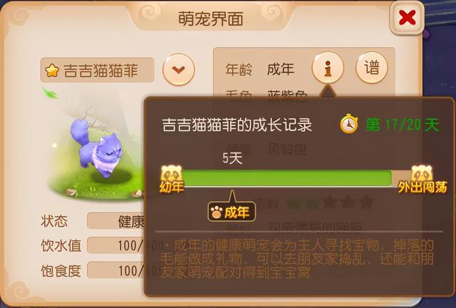Expand the pet name dropdown arrow
This screenshot has height=308, width=456.
click(x=179, y=69)
